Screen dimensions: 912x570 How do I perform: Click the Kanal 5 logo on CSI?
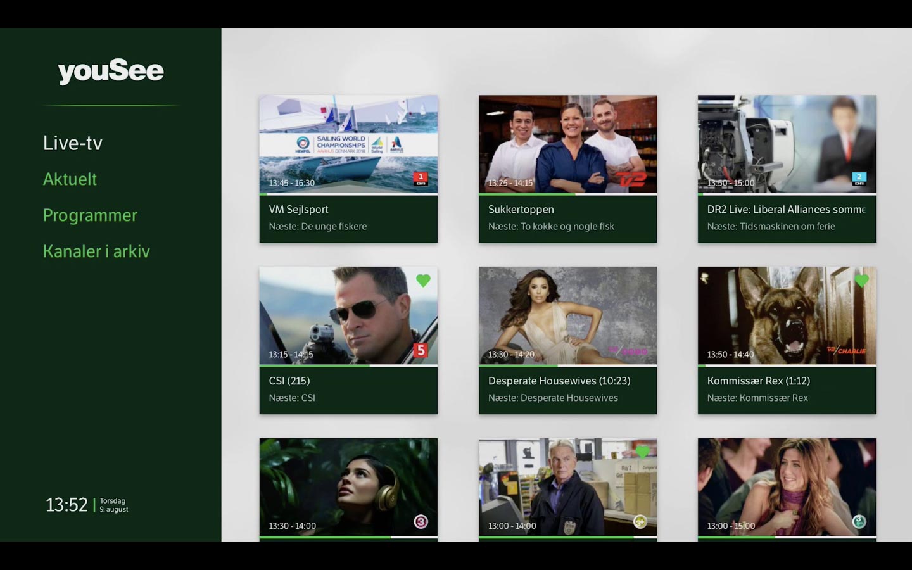pos(421,350)
